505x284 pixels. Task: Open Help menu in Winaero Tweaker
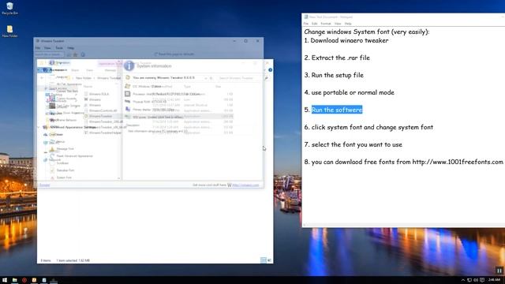(x=71, y=48)
